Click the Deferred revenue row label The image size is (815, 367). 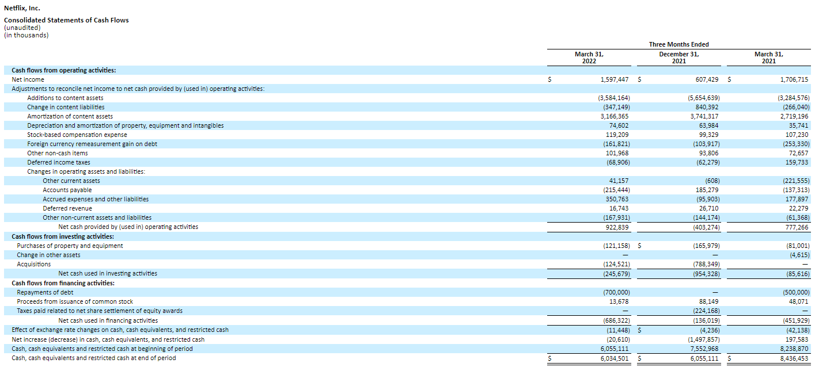[67, 208]
